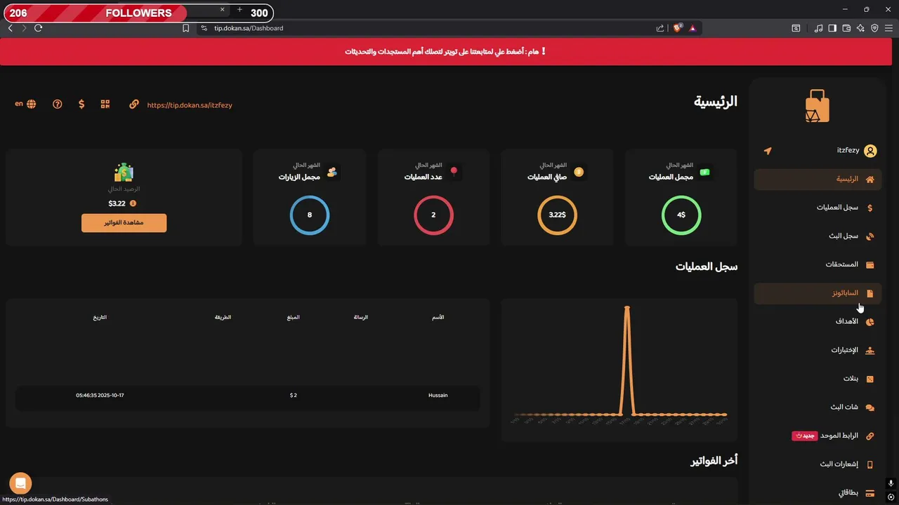Viewport: 899px width, 505px height.
Task: Click the الطريقة column header
Action: click(x=223, y=318)
